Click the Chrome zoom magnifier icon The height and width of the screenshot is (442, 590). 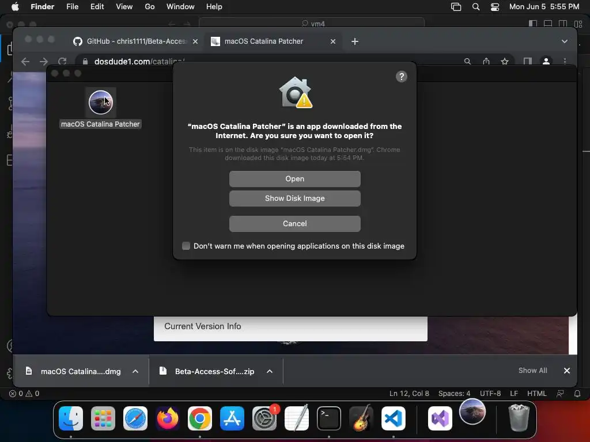[x=467, y=61]
